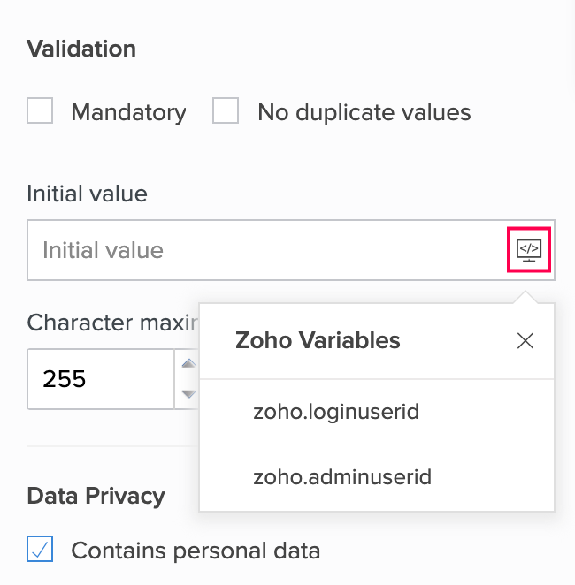Click the popup's pointer arrow notch
Viewport: 575px width, 585px height.
(x=529, y=297)
